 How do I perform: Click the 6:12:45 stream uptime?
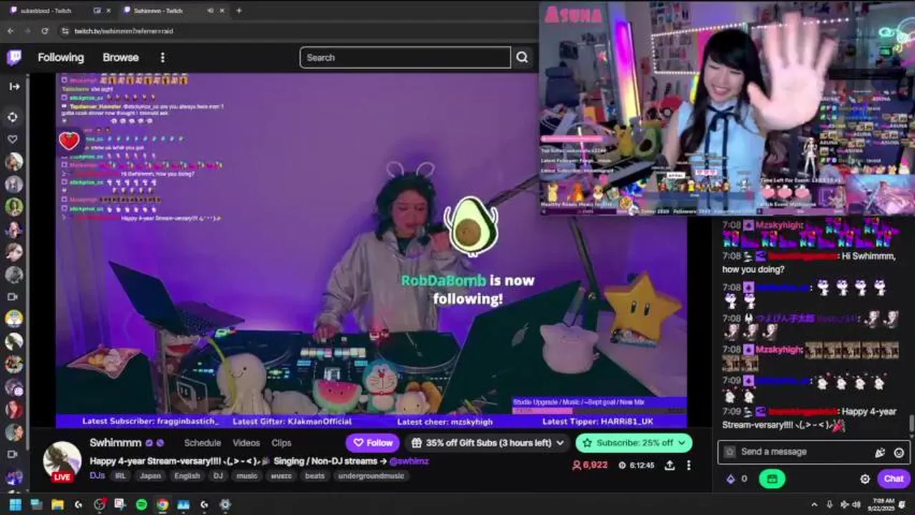[637, 465]
